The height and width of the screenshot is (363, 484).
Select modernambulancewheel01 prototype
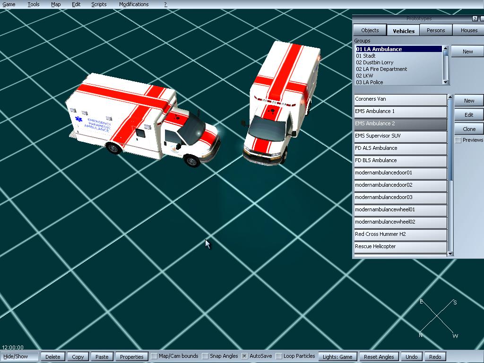pyautogui.click(x=400, y=210)
